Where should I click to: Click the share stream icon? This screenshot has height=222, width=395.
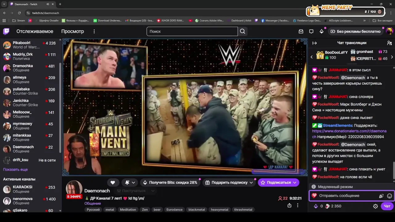coord(289,205)
